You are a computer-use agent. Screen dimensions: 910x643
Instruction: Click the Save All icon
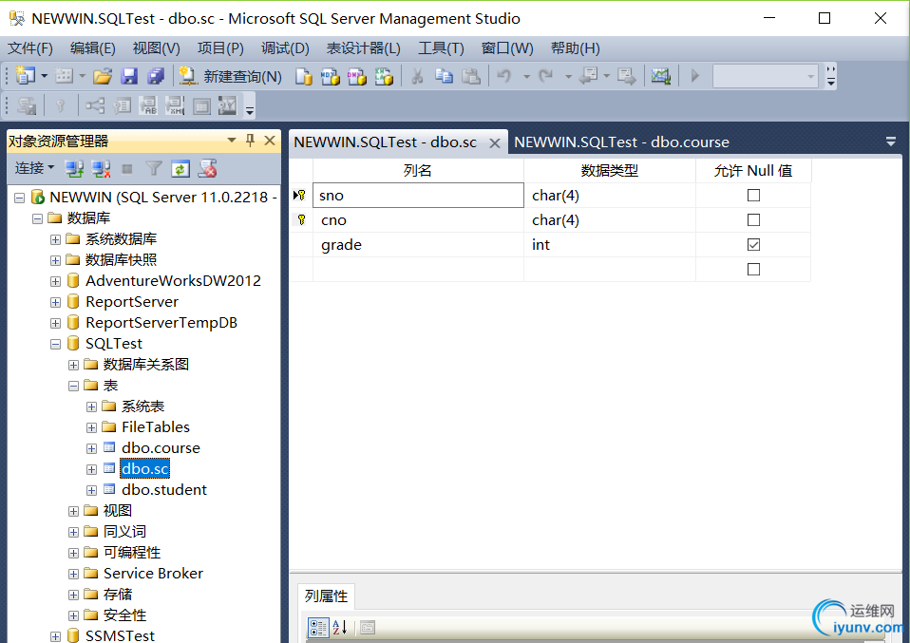point(156,76)
